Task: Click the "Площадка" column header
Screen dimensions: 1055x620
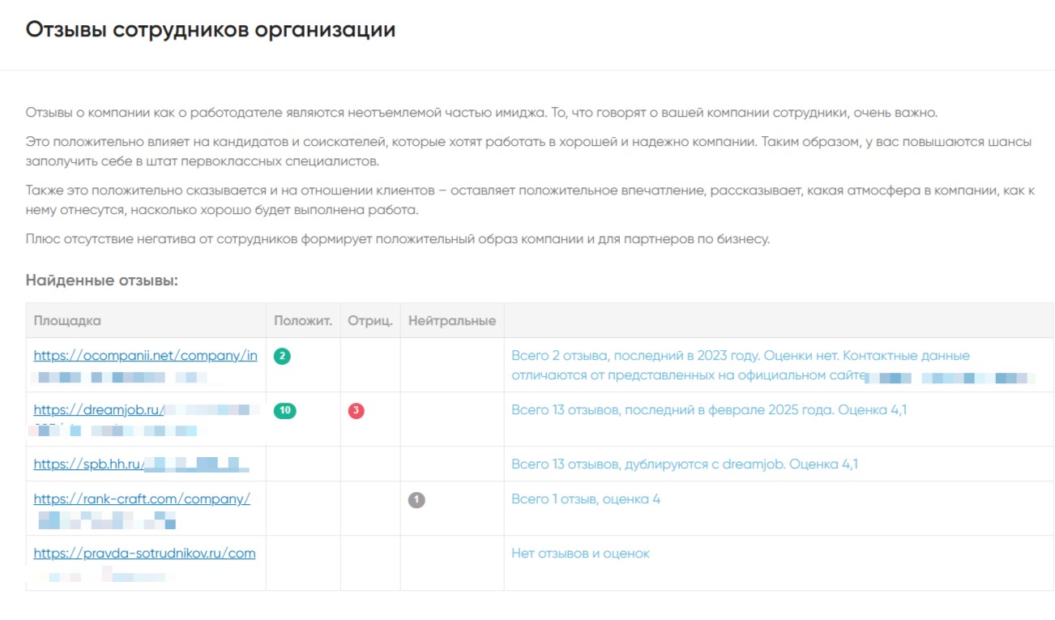Action: tap(67, 321)
